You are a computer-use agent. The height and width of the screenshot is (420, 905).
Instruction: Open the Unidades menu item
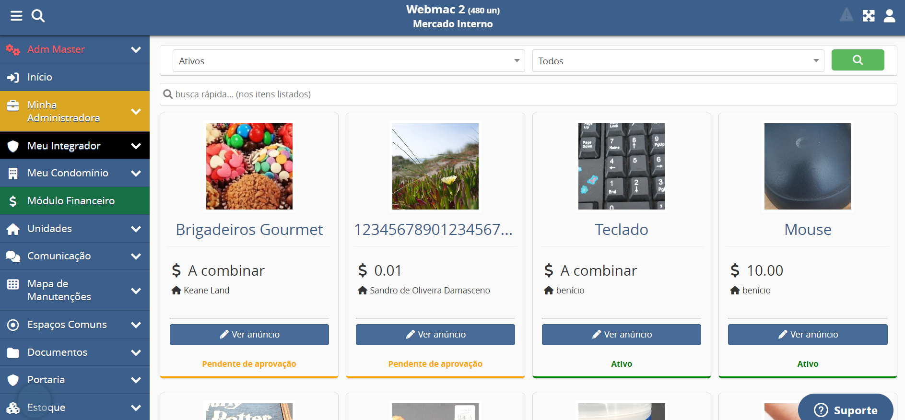50,229
